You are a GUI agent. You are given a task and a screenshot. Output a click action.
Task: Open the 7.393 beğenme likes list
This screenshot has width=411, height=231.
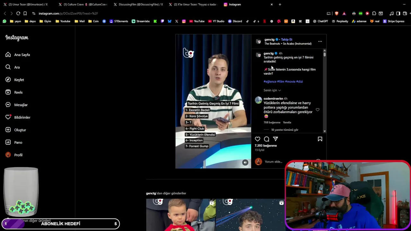[x=266, y=146]
